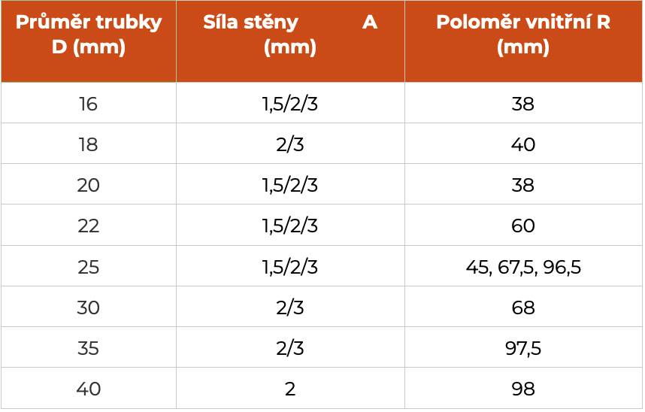Image resolution: width=645 pixels, height=412 pixels.
Task: Click the diameter cell with value 40
Action: 89,389
